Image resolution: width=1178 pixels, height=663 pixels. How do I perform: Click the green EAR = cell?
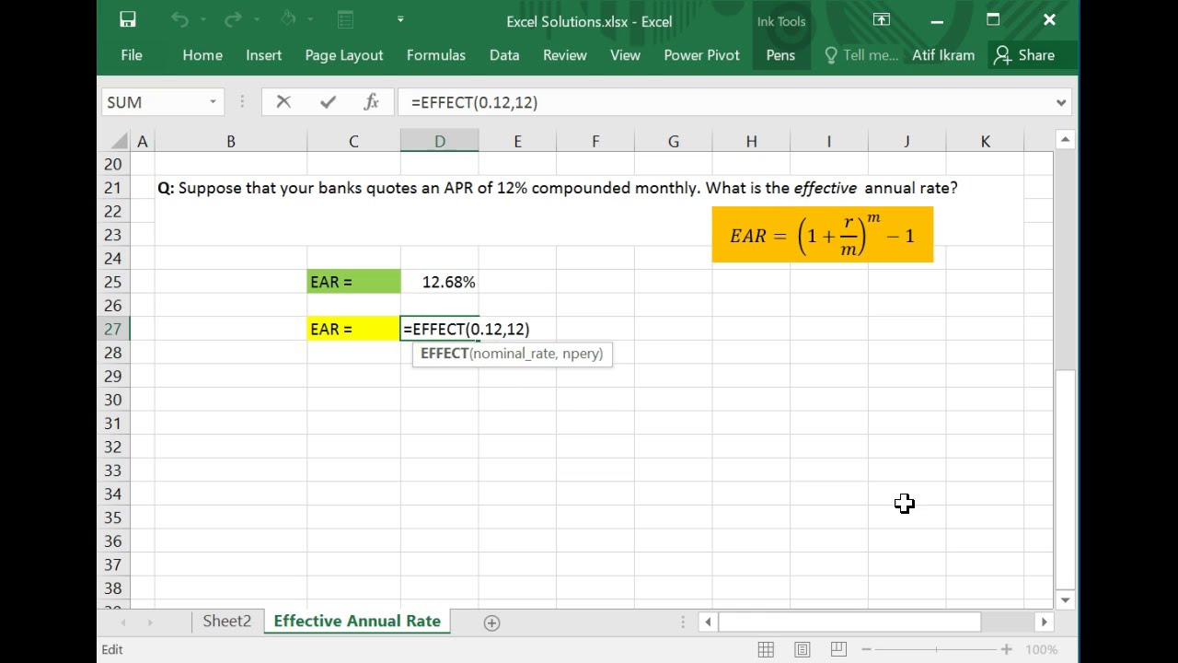pyautogui.click(x=353, y=282)
